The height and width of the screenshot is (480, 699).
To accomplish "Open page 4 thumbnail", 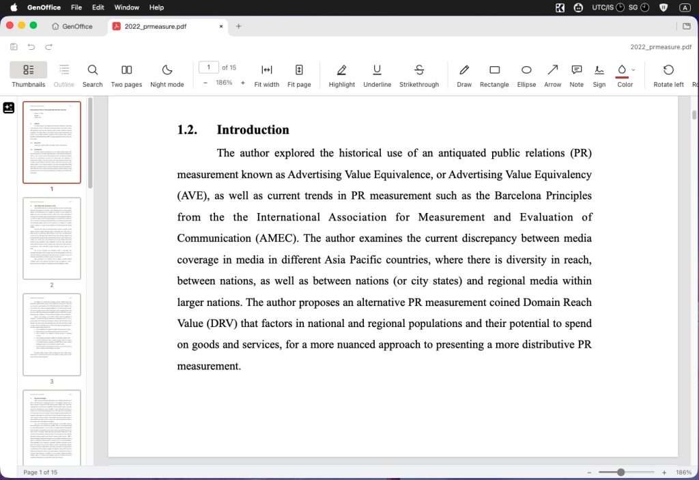I will (x=52, y=427).
